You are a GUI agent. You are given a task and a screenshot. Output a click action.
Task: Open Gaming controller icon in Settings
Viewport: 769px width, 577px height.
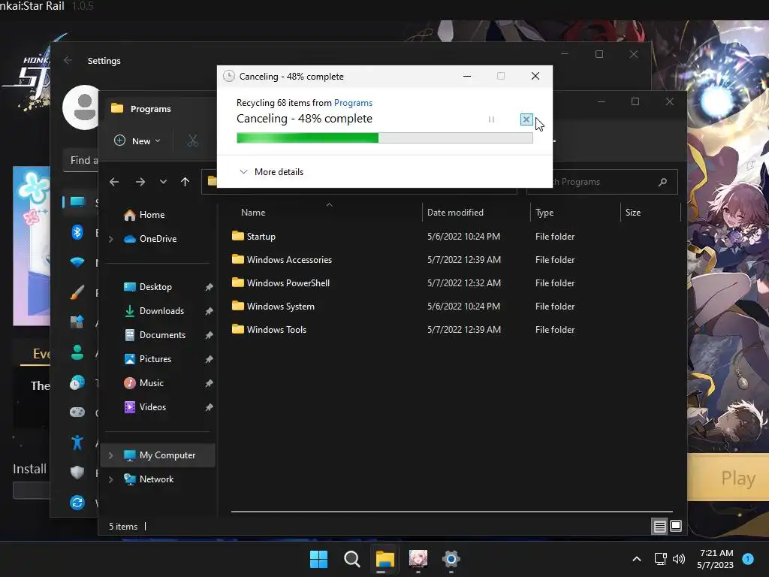[77, 412]
